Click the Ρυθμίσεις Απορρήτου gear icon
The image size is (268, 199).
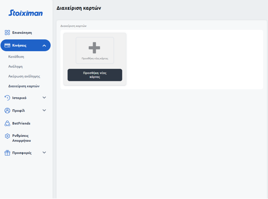8,136
